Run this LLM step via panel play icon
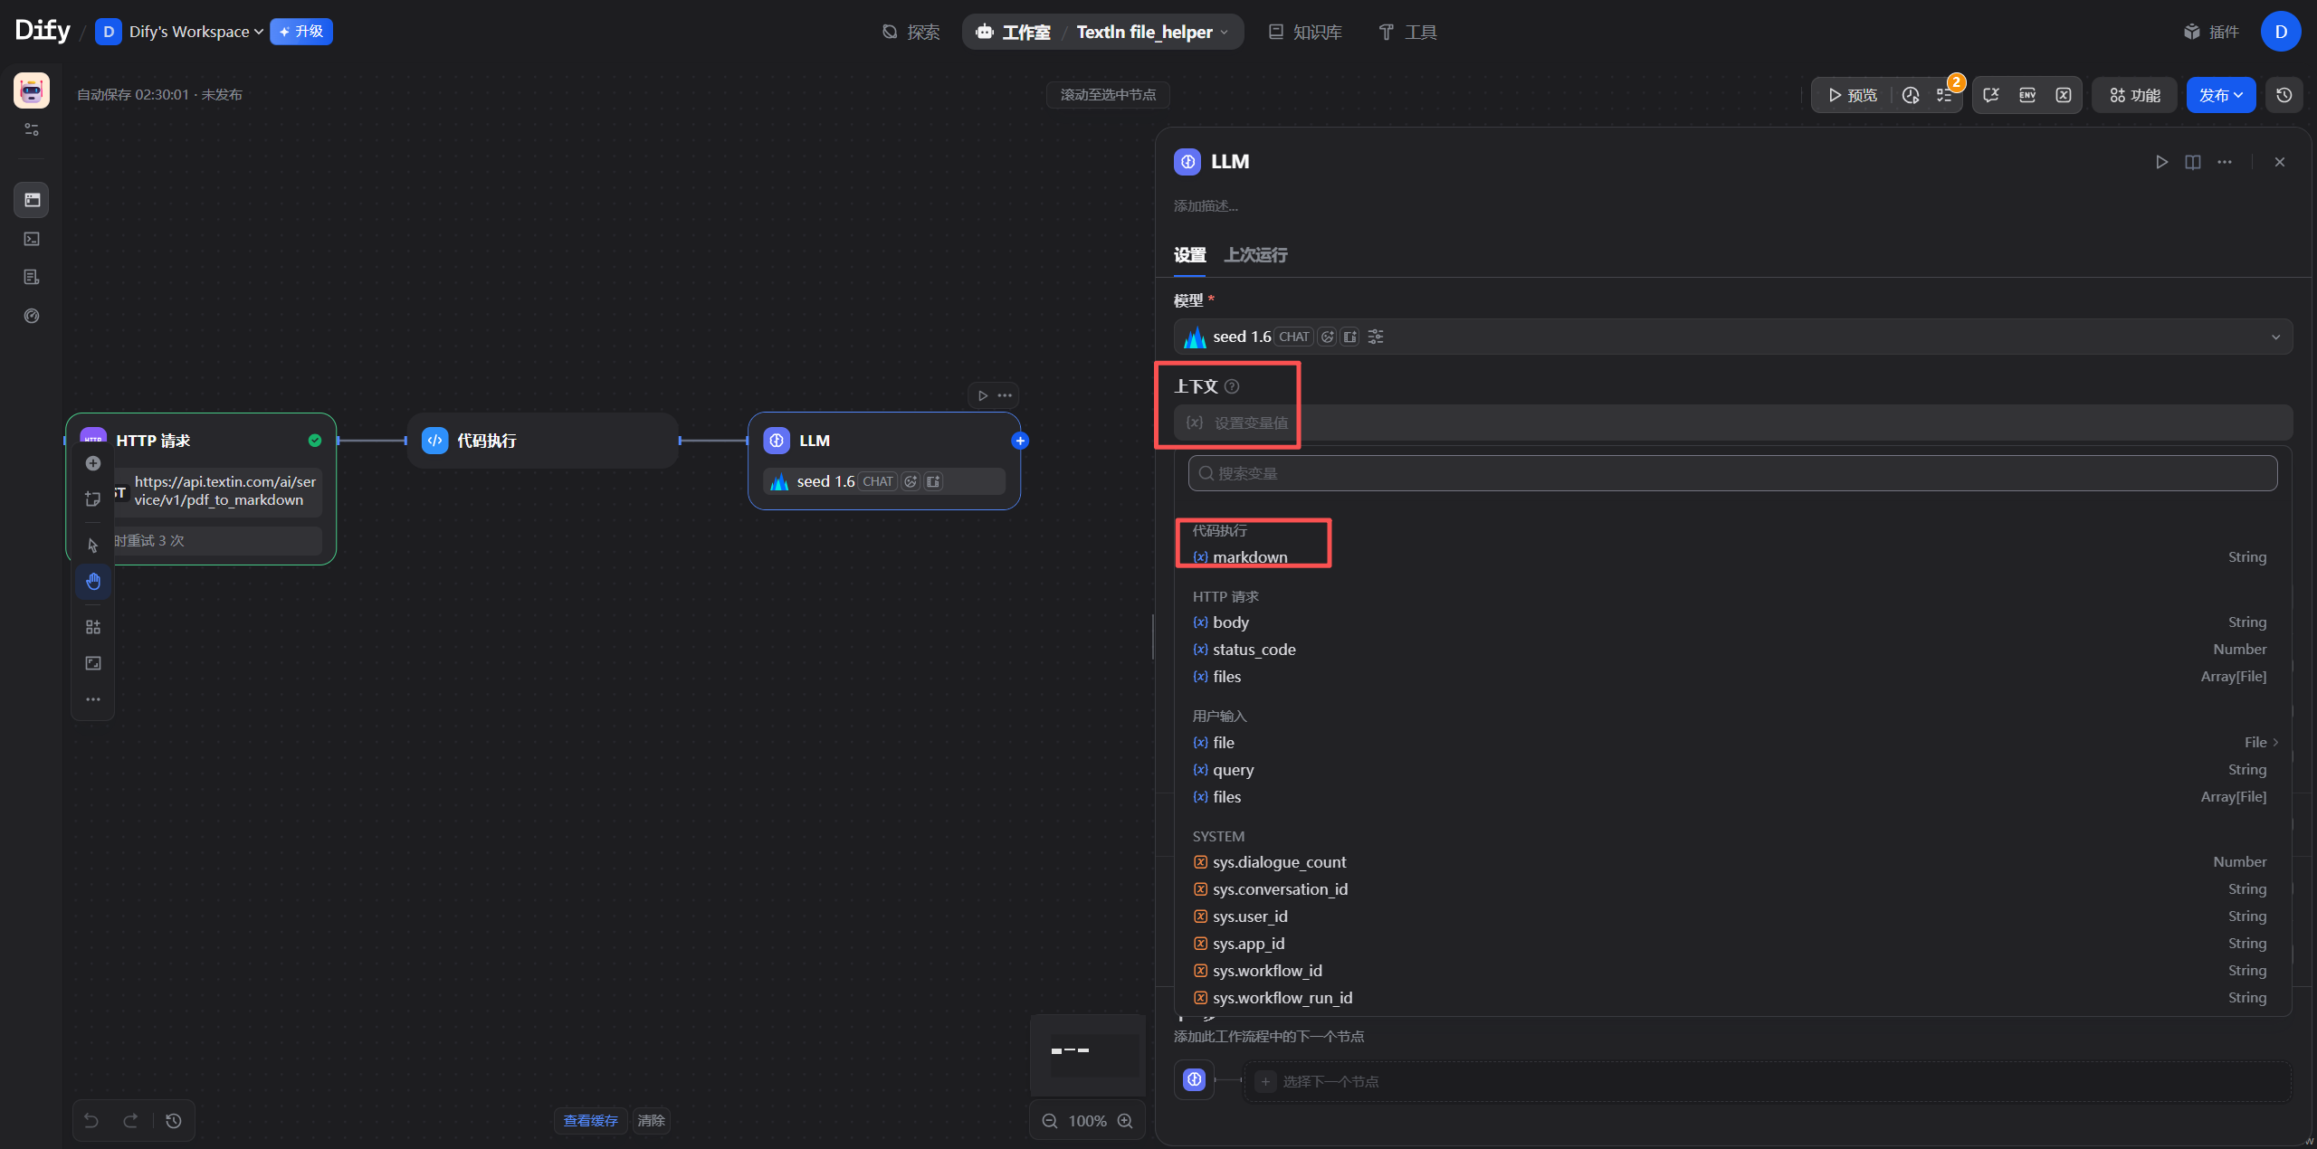This screenshot has width=2317, height=1149. 2161,162
